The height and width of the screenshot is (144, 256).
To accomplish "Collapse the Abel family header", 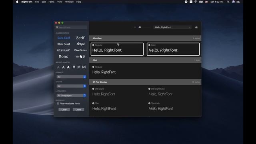I will [x=145, y=60].
